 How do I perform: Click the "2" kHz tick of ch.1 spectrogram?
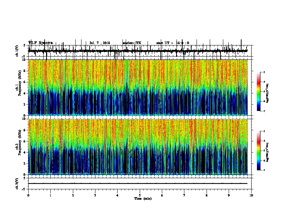point(25,104)
